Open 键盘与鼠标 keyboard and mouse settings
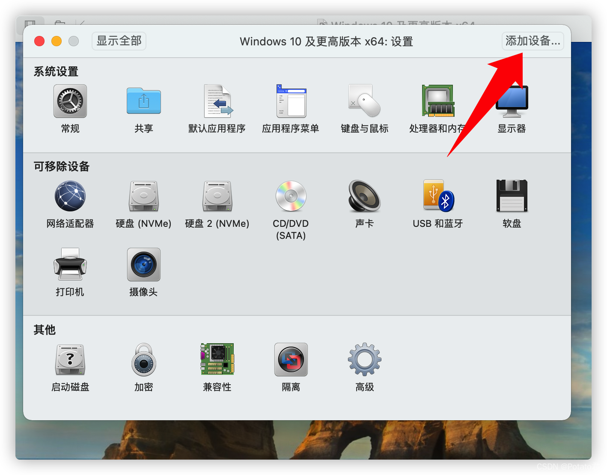The width and height of the screenshot is (607, 475). coord(365,101)
